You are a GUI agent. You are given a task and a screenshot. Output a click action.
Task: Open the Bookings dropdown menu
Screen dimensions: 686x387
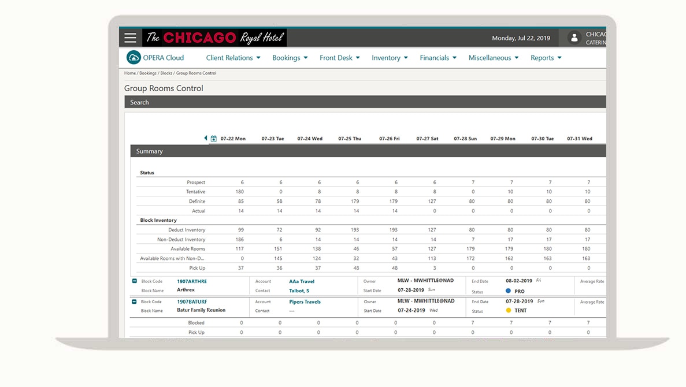click(290, 58)
